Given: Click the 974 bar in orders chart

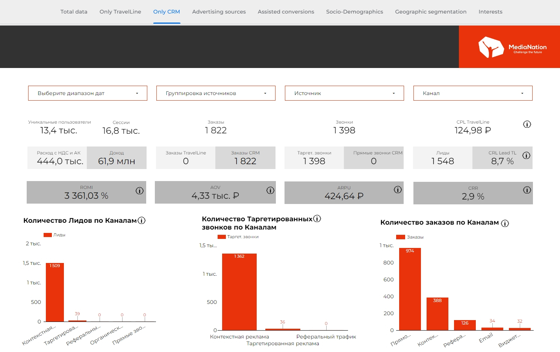Looking at the screenshot, I should pos(410,289).
